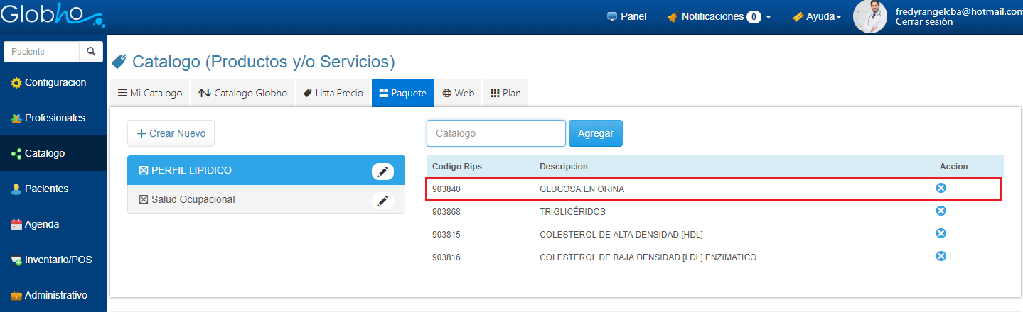Remove TRIGLICÉRIDOS row with X icon

tap(941, 211)
